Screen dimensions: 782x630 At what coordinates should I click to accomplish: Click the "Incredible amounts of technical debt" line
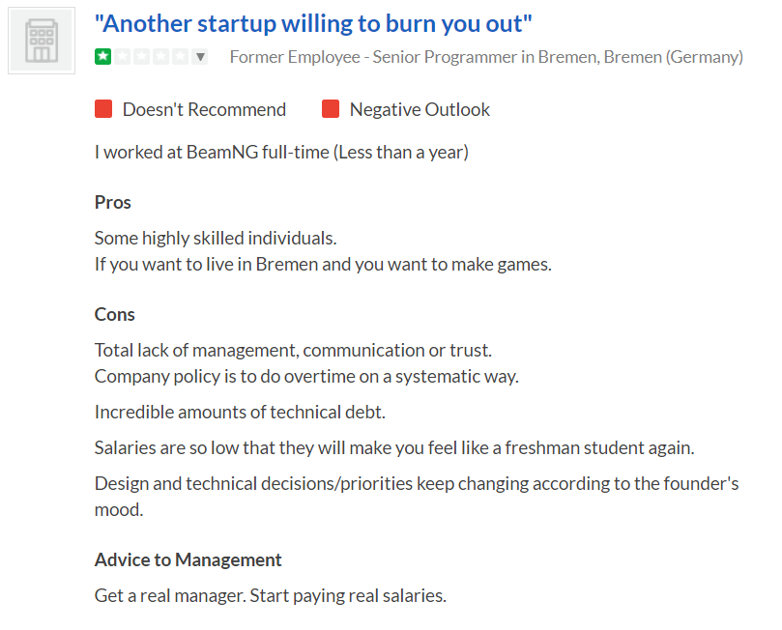pyautogui.click(x=240, y=413)
